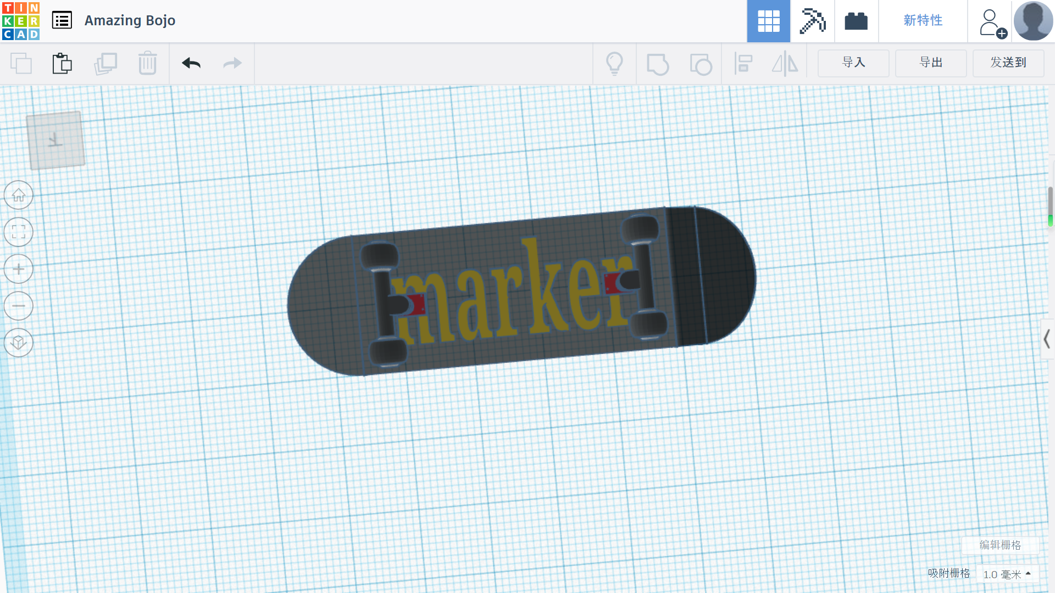The image size is (1055, 593).
Task: Open the snap grid 1.0 毫米 dropdown
Action: [x=1008, y=574]
